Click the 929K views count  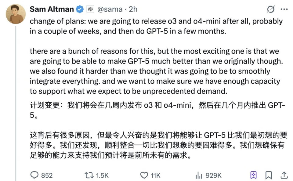point(213,175)
